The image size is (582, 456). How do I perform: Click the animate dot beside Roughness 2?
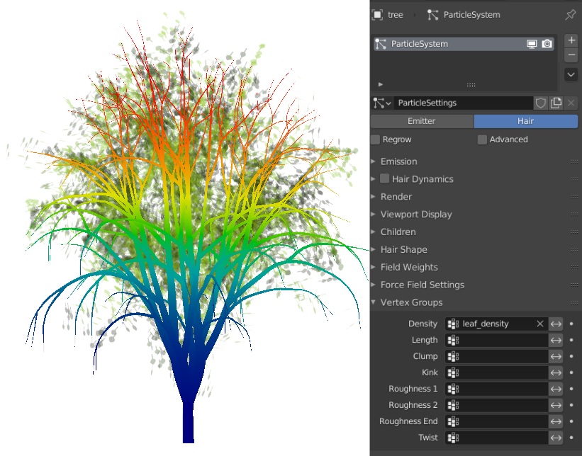coord(571,405)
